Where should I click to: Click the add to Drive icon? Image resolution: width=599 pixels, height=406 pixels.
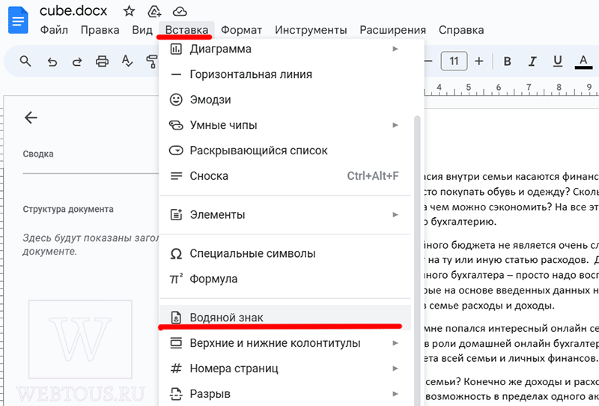(154, 11)
